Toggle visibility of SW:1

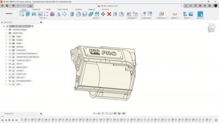click(x=10, y=84)
